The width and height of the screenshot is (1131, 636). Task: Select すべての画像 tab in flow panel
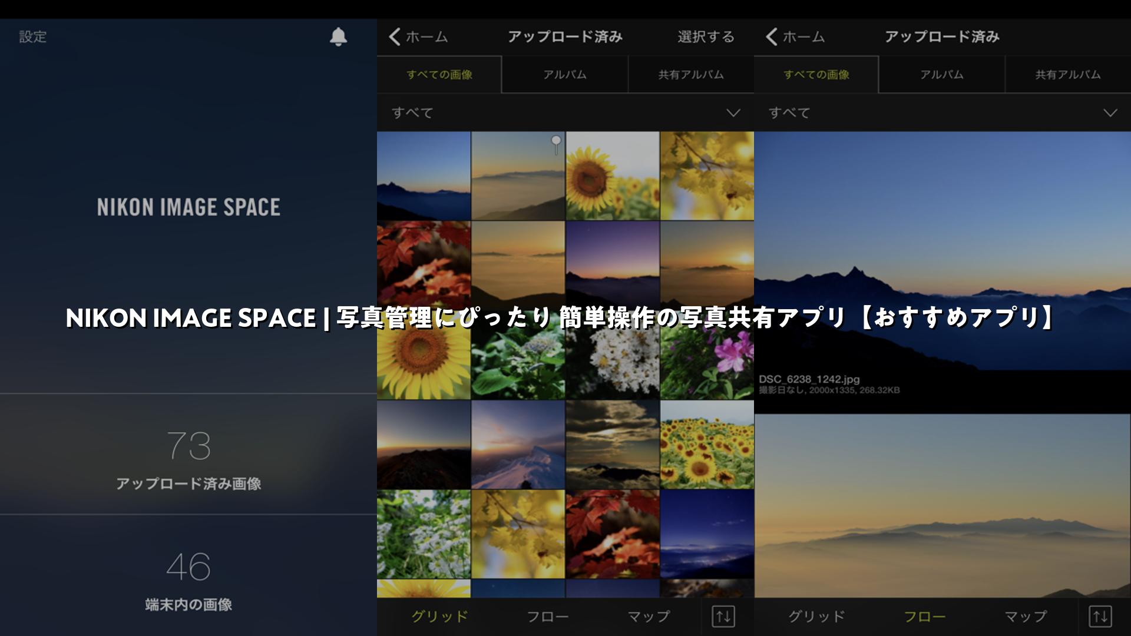816,75
